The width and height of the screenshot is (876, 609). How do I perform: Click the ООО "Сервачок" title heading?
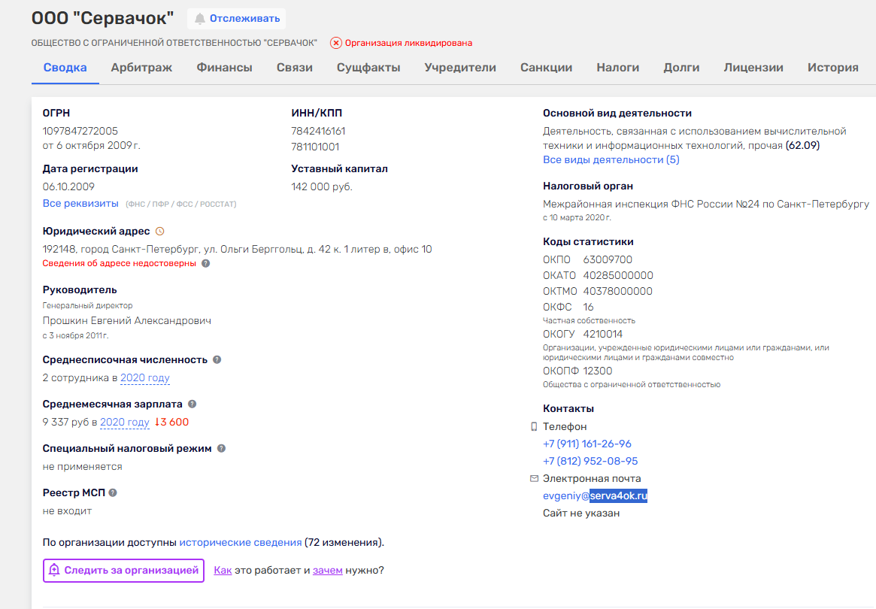point(103,19)
